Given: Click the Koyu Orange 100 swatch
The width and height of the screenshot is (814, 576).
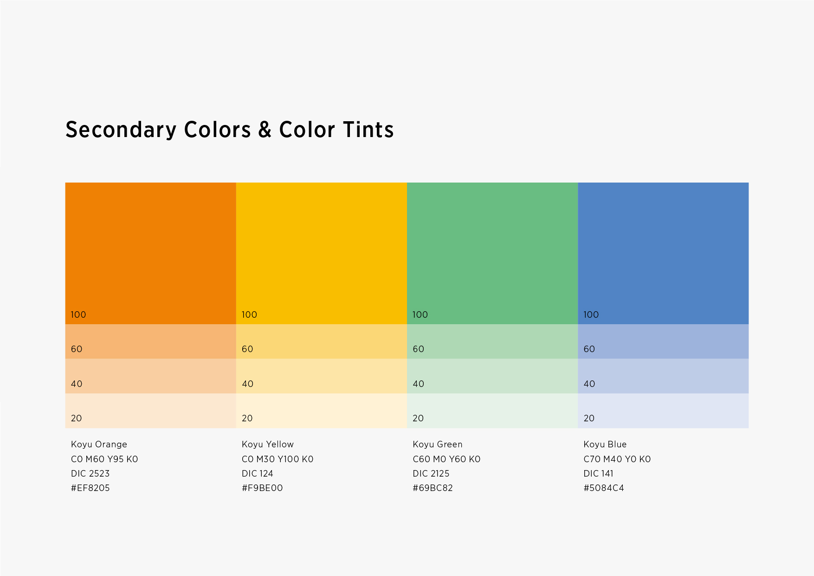Looking at the screenshot, I should (150, 253).
